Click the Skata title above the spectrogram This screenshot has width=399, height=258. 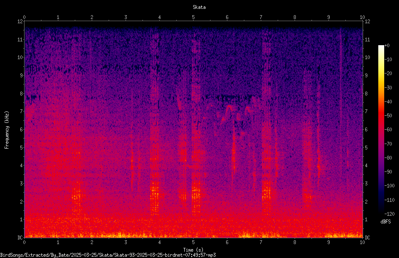pyautogui.click(x=199, y=7)
